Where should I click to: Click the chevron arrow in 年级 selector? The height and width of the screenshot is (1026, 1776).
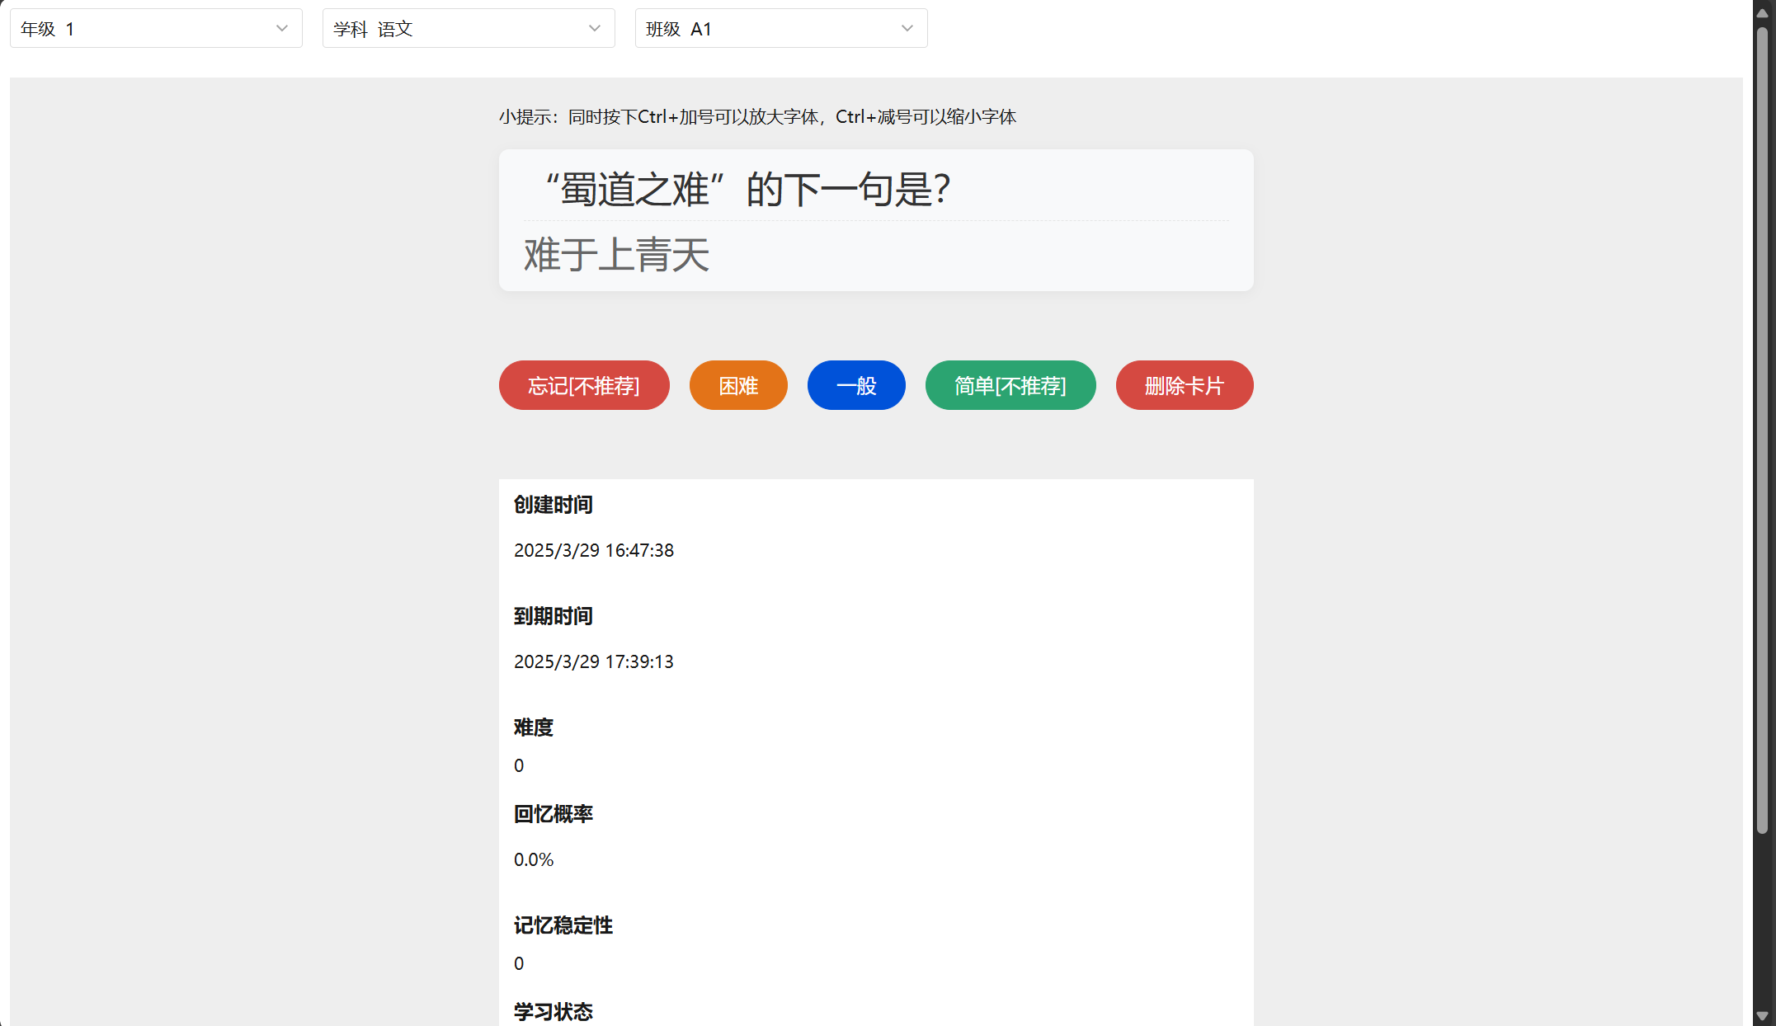click(x=282, y=29)
